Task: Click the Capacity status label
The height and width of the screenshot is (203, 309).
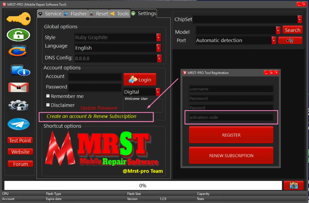Action: point(203,194)
